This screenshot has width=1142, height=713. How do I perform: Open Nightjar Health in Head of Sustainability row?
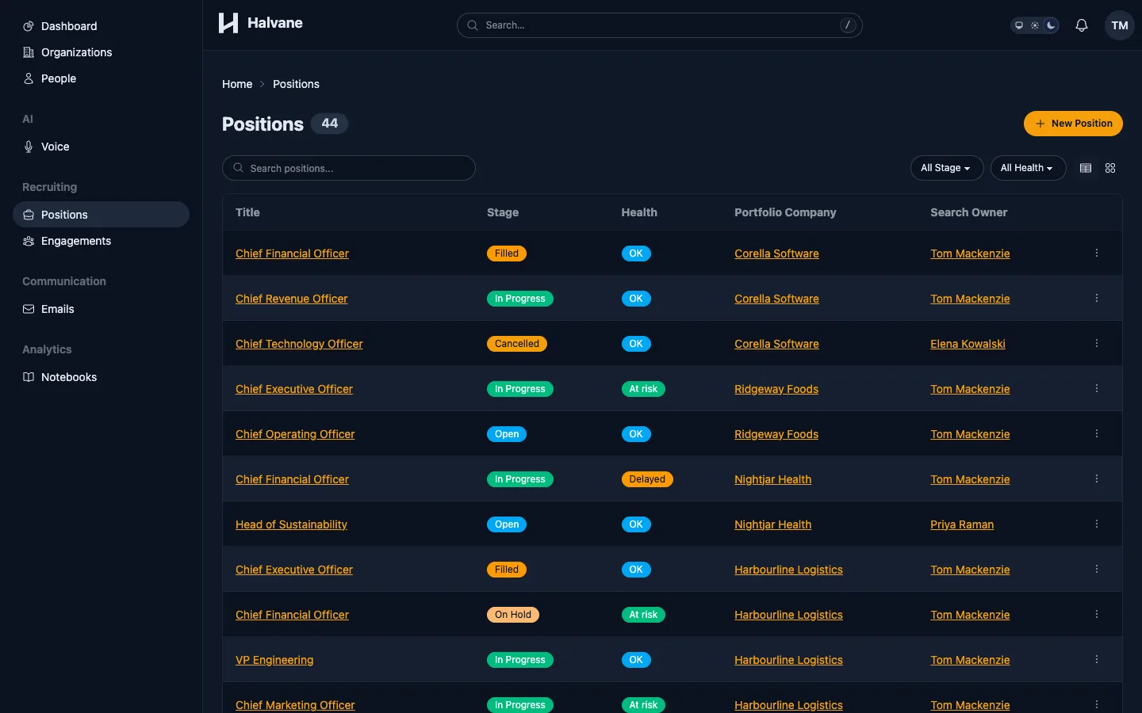click(x=772, y=524)
